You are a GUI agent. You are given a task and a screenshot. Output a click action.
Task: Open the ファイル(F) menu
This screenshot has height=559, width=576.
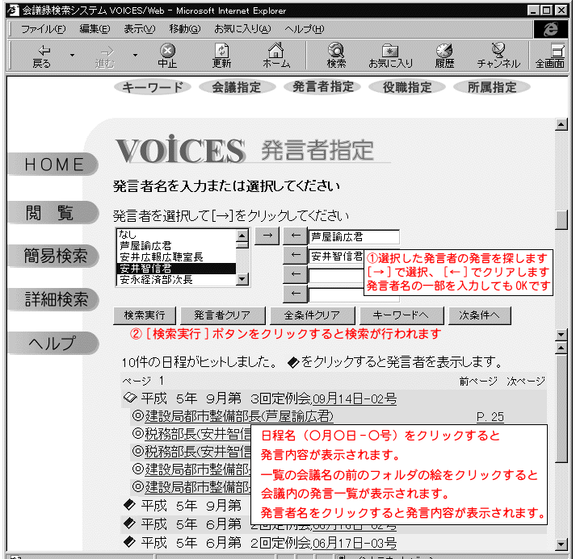point(43,28)
